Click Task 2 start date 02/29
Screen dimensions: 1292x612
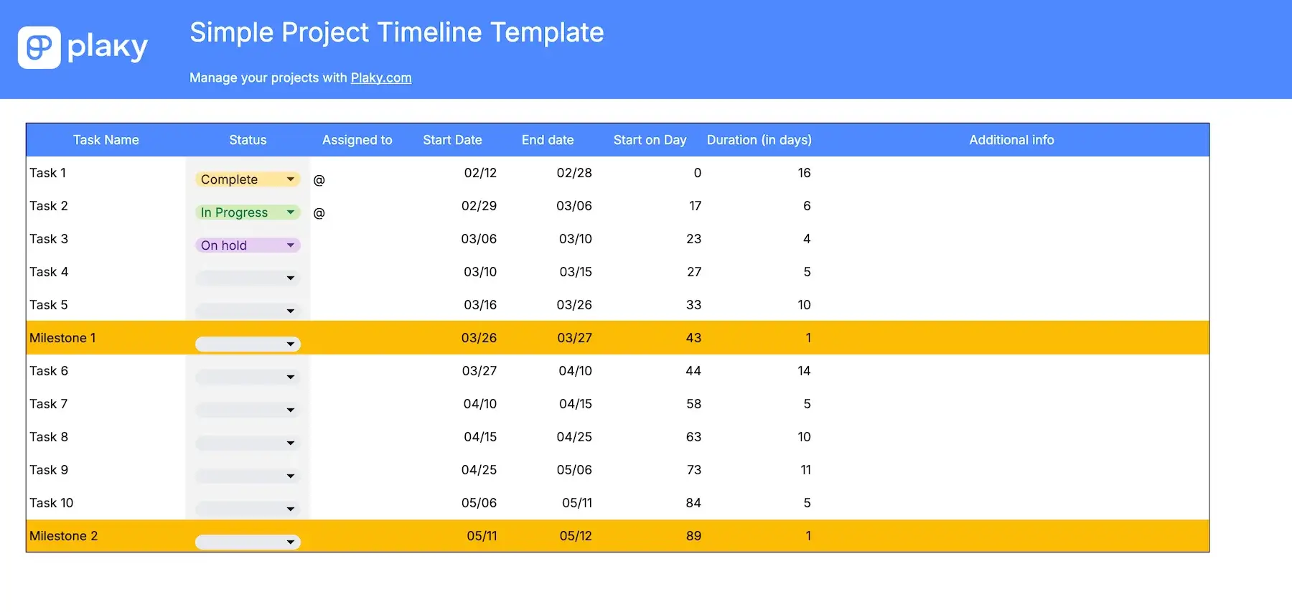479,206
